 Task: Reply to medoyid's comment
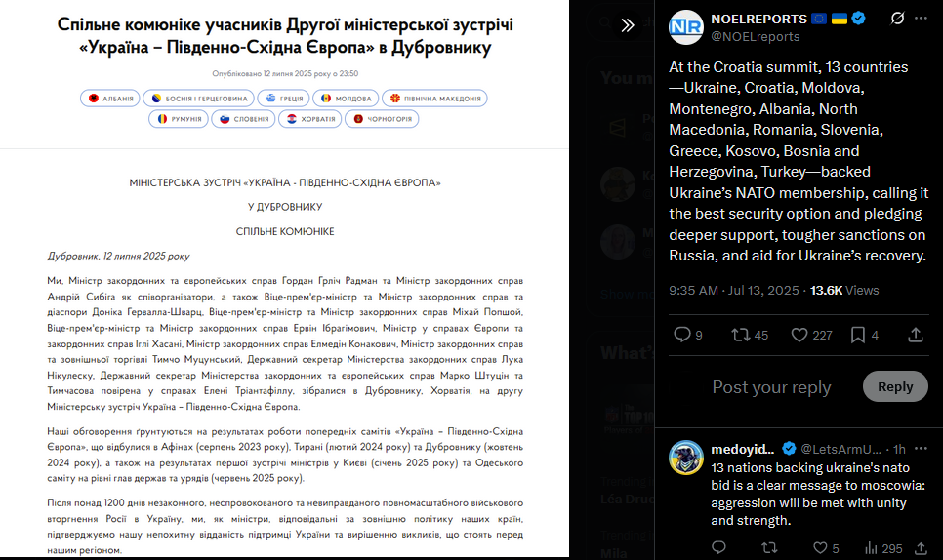tap(718, 547)
